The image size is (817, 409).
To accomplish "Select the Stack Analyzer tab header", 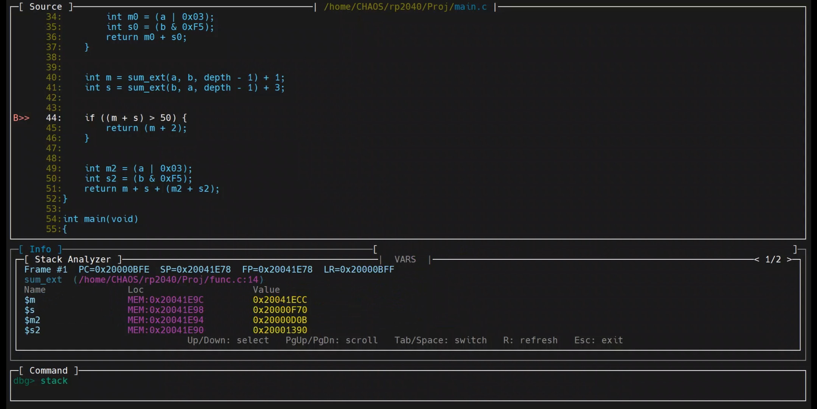I will click(x=73, y=259).
